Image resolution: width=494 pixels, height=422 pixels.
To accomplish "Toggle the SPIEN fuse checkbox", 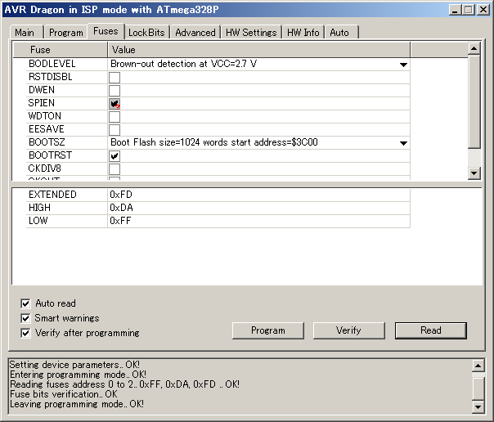I will coord(115,104).
